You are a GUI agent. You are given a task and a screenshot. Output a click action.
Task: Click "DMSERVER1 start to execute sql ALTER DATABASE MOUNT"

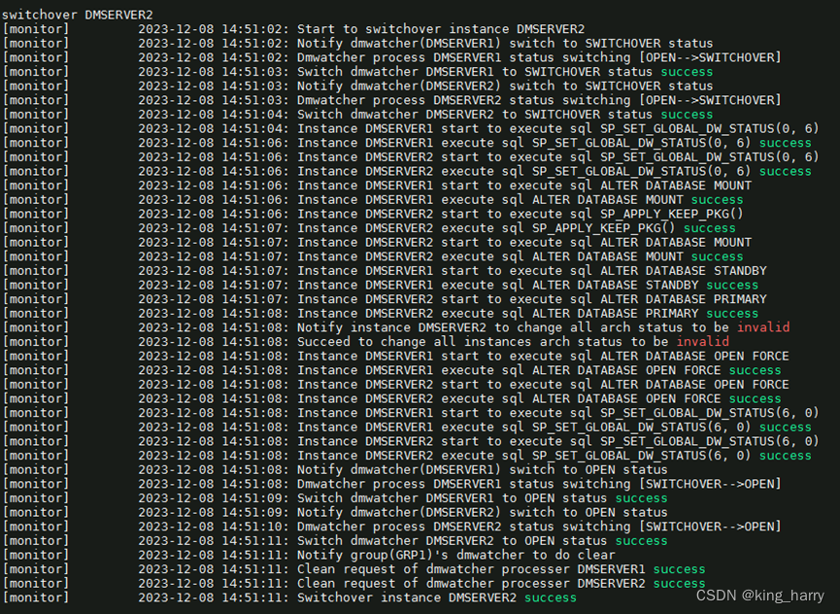tap(558, 186)
